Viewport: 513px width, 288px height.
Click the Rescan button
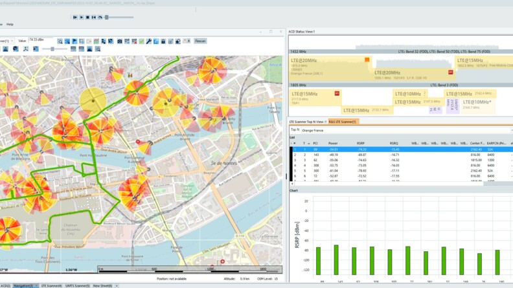click(x=200, y=41)
